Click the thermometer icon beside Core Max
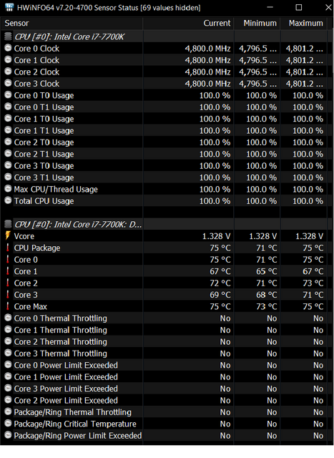Screen dimensions: 334x458 pyautogui.click(x=8, y=306)
